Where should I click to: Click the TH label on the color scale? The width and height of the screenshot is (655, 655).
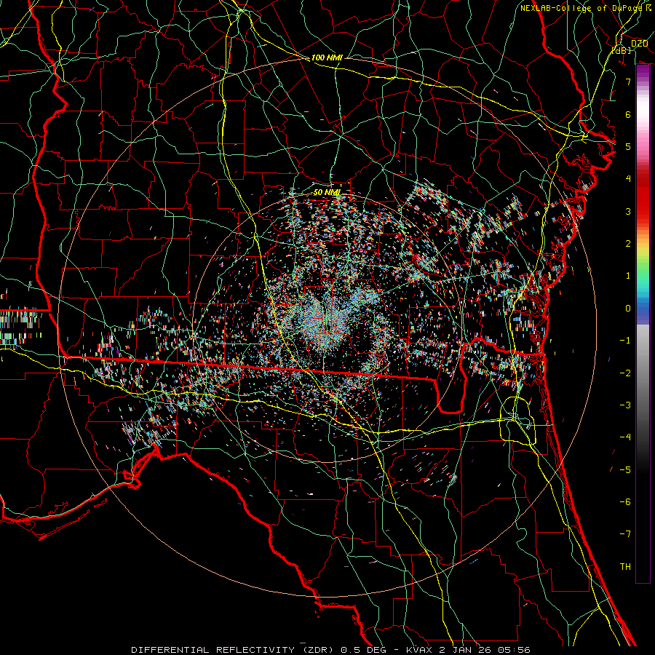(x=625, y=567)
